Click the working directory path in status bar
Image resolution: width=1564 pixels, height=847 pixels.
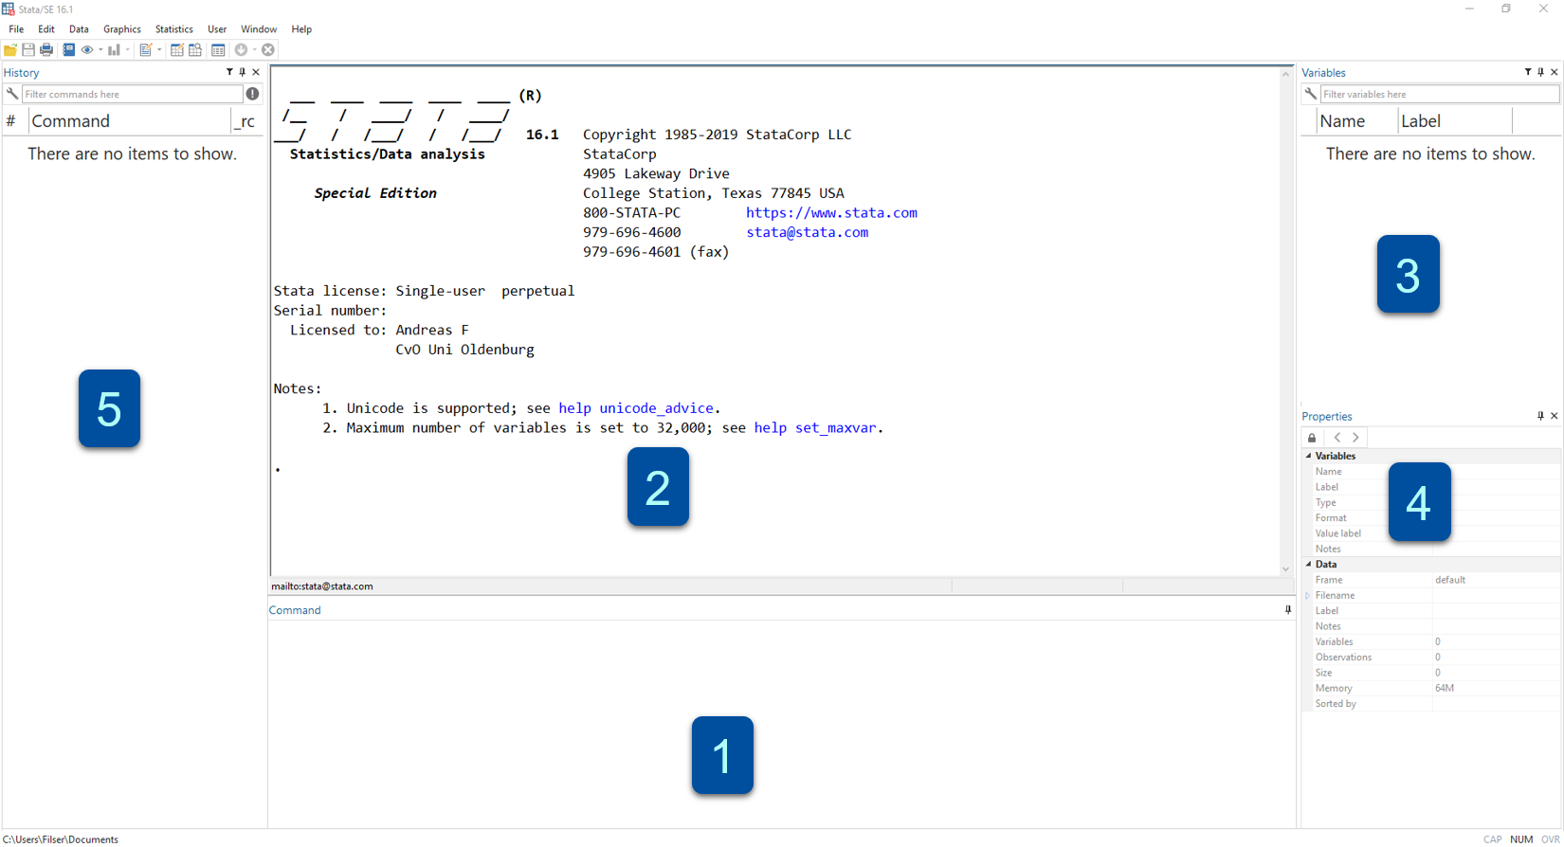pyautogui.click(x=61, y=839)
